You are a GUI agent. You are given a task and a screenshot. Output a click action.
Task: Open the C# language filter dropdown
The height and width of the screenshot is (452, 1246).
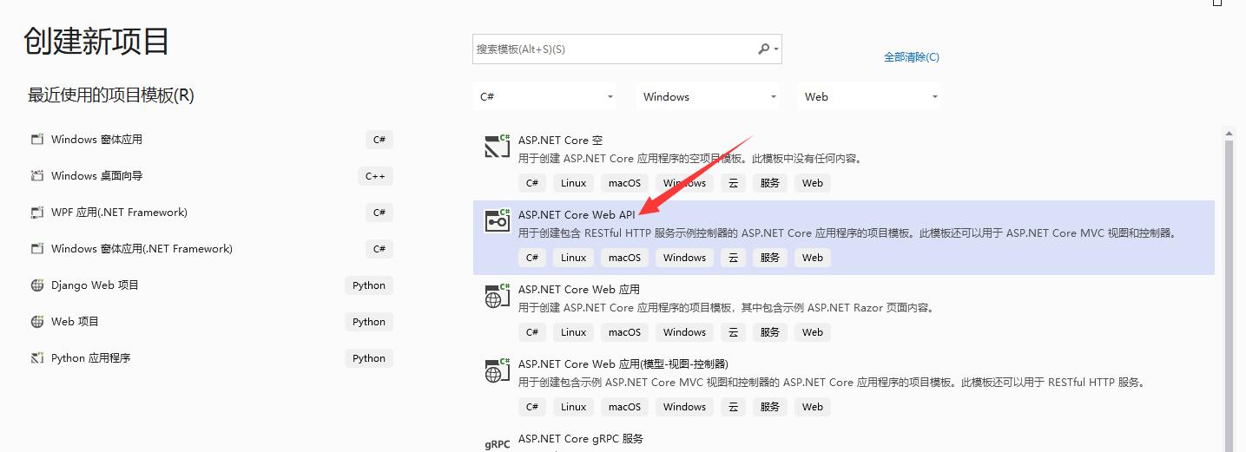[x=544, y=97]
